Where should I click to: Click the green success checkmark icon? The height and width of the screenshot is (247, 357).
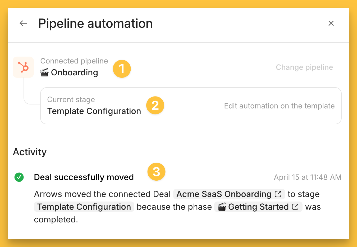(19, 177)
